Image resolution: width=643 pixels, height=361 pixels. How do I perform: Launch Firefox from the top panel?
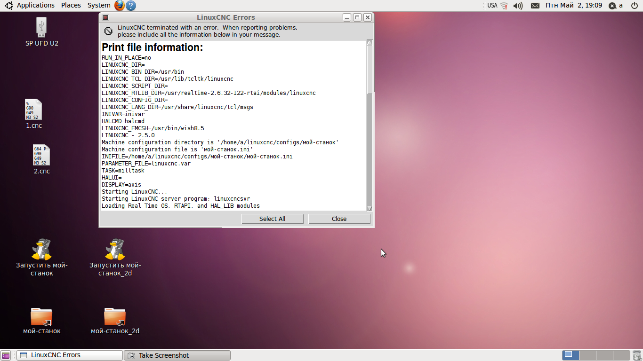[120, 5]
